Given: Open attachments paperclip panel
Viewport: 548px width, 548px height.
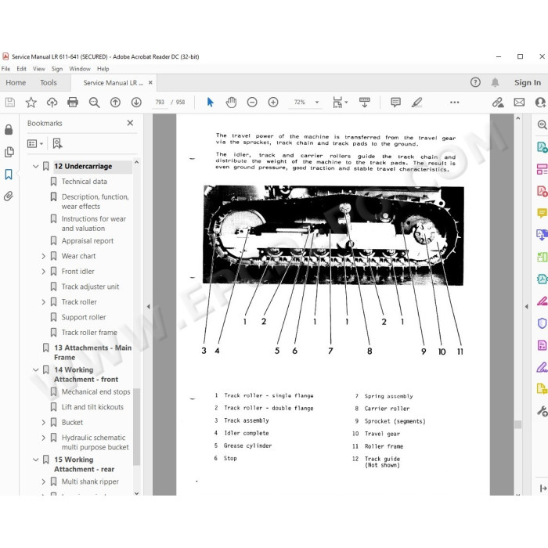Looking at the screenshot, I should pos(9,196).
